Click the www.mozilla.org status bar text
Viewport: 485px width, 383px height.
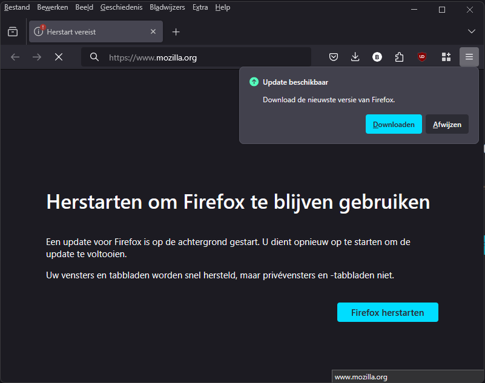pos(361,377)
